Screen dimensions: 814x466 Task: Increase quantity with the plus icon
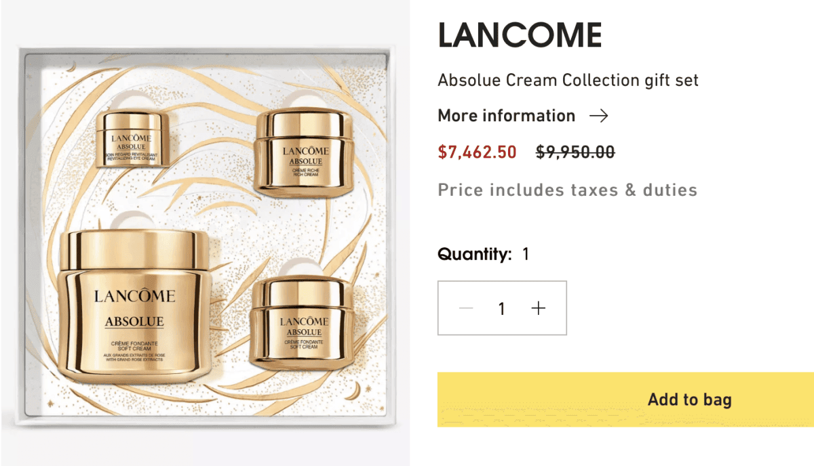[539, 308]
